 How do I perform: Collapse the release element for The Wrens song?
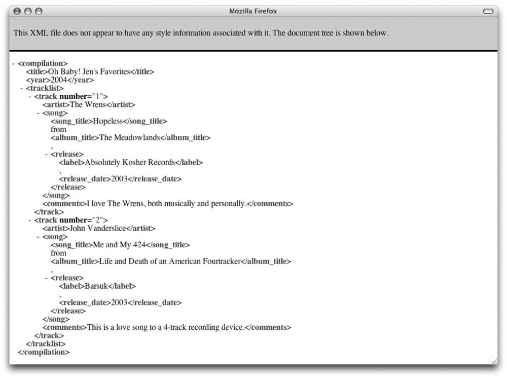46,154
